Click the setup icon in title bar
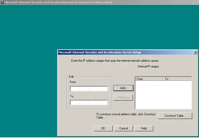199x138 pixels. tap(2, 2)
